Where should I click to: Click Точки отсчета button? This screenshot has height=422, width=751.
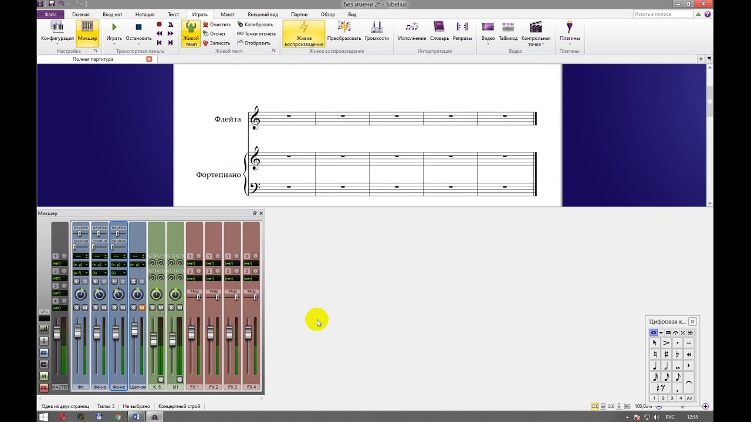point(256,33)
